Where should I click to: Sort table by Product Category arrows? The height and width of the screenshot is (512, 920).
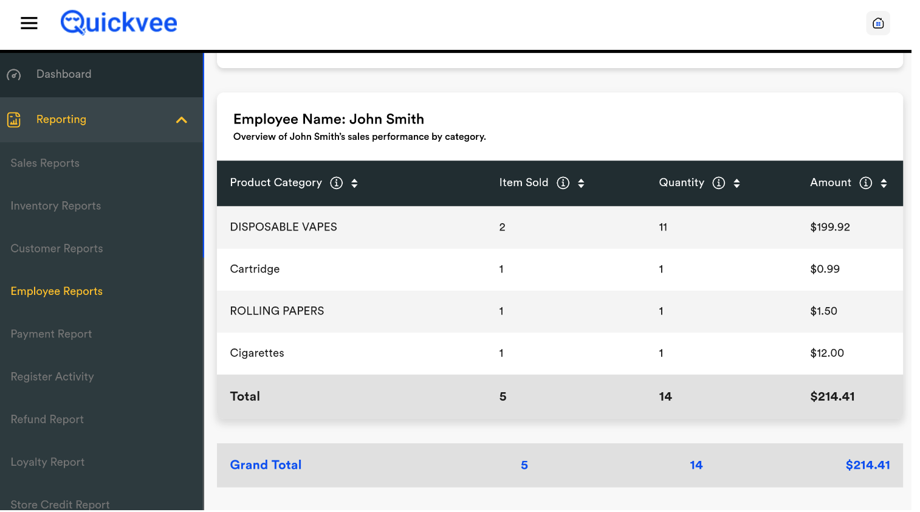pyautogui.click(x=354, y=183)
